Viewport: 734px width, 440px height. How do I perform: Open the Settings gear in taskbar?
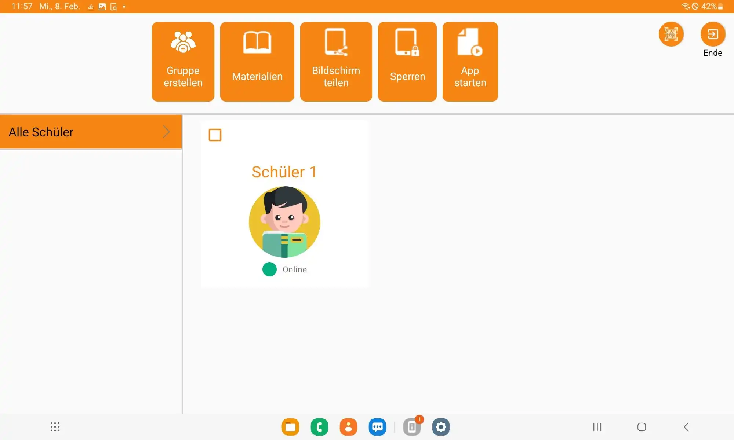point(441,427)
